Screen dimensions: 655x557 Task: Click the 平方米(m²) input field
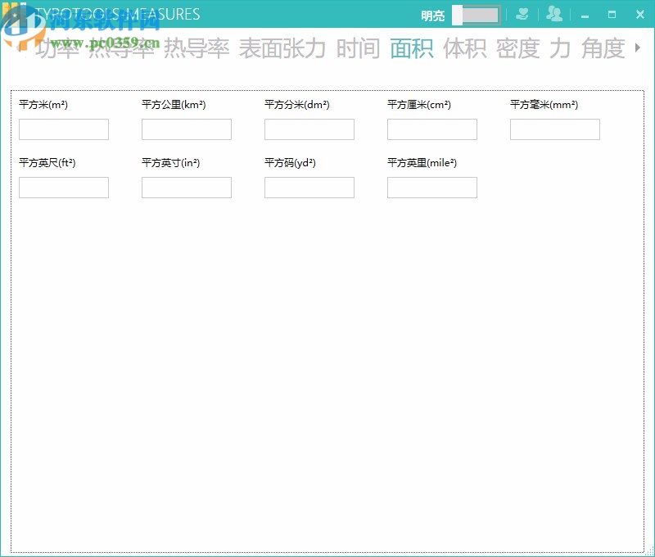coord(63,129)
